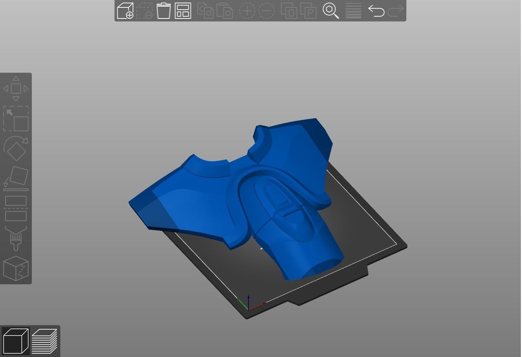Click the Redo arrow

pos(395,11)
